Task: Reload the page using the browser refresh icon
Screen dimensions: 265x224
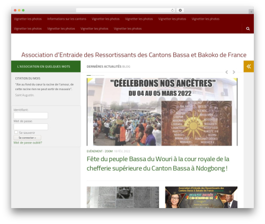Action: click(x=172, y=10)
